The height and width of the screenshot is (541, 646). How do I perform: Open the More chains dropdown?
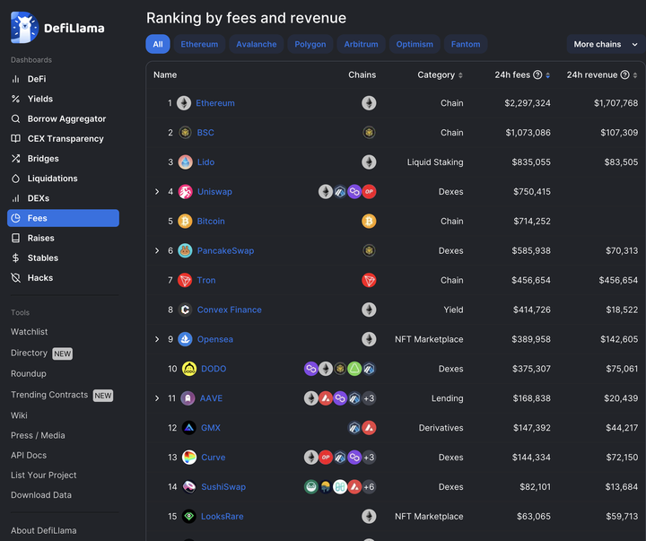point(606,44)
